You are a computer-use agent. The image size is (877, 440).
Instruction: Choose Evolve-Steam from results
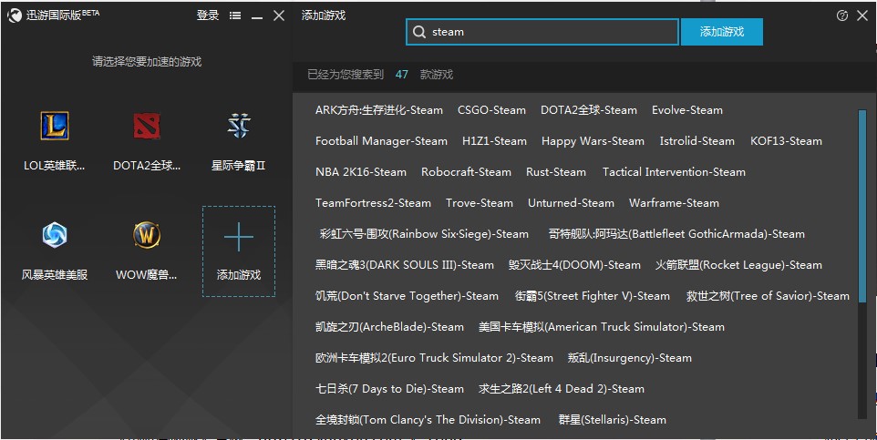point(686,110)
